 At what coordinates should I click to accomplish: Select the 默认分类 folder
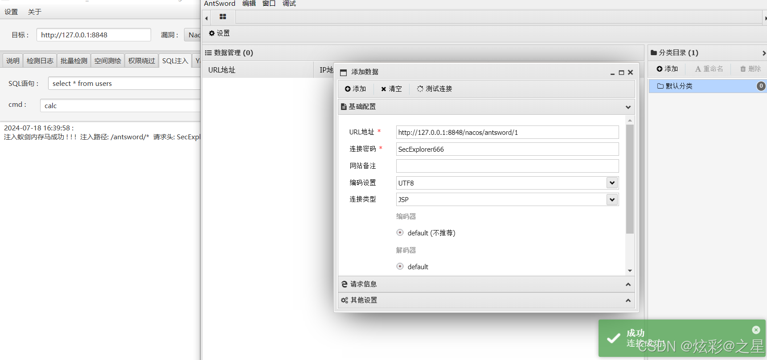708,86
